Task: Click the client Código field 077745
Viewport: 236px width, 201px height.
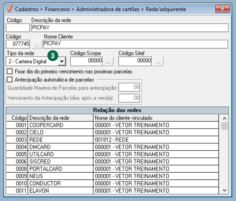Action: (x=18, y=44)
